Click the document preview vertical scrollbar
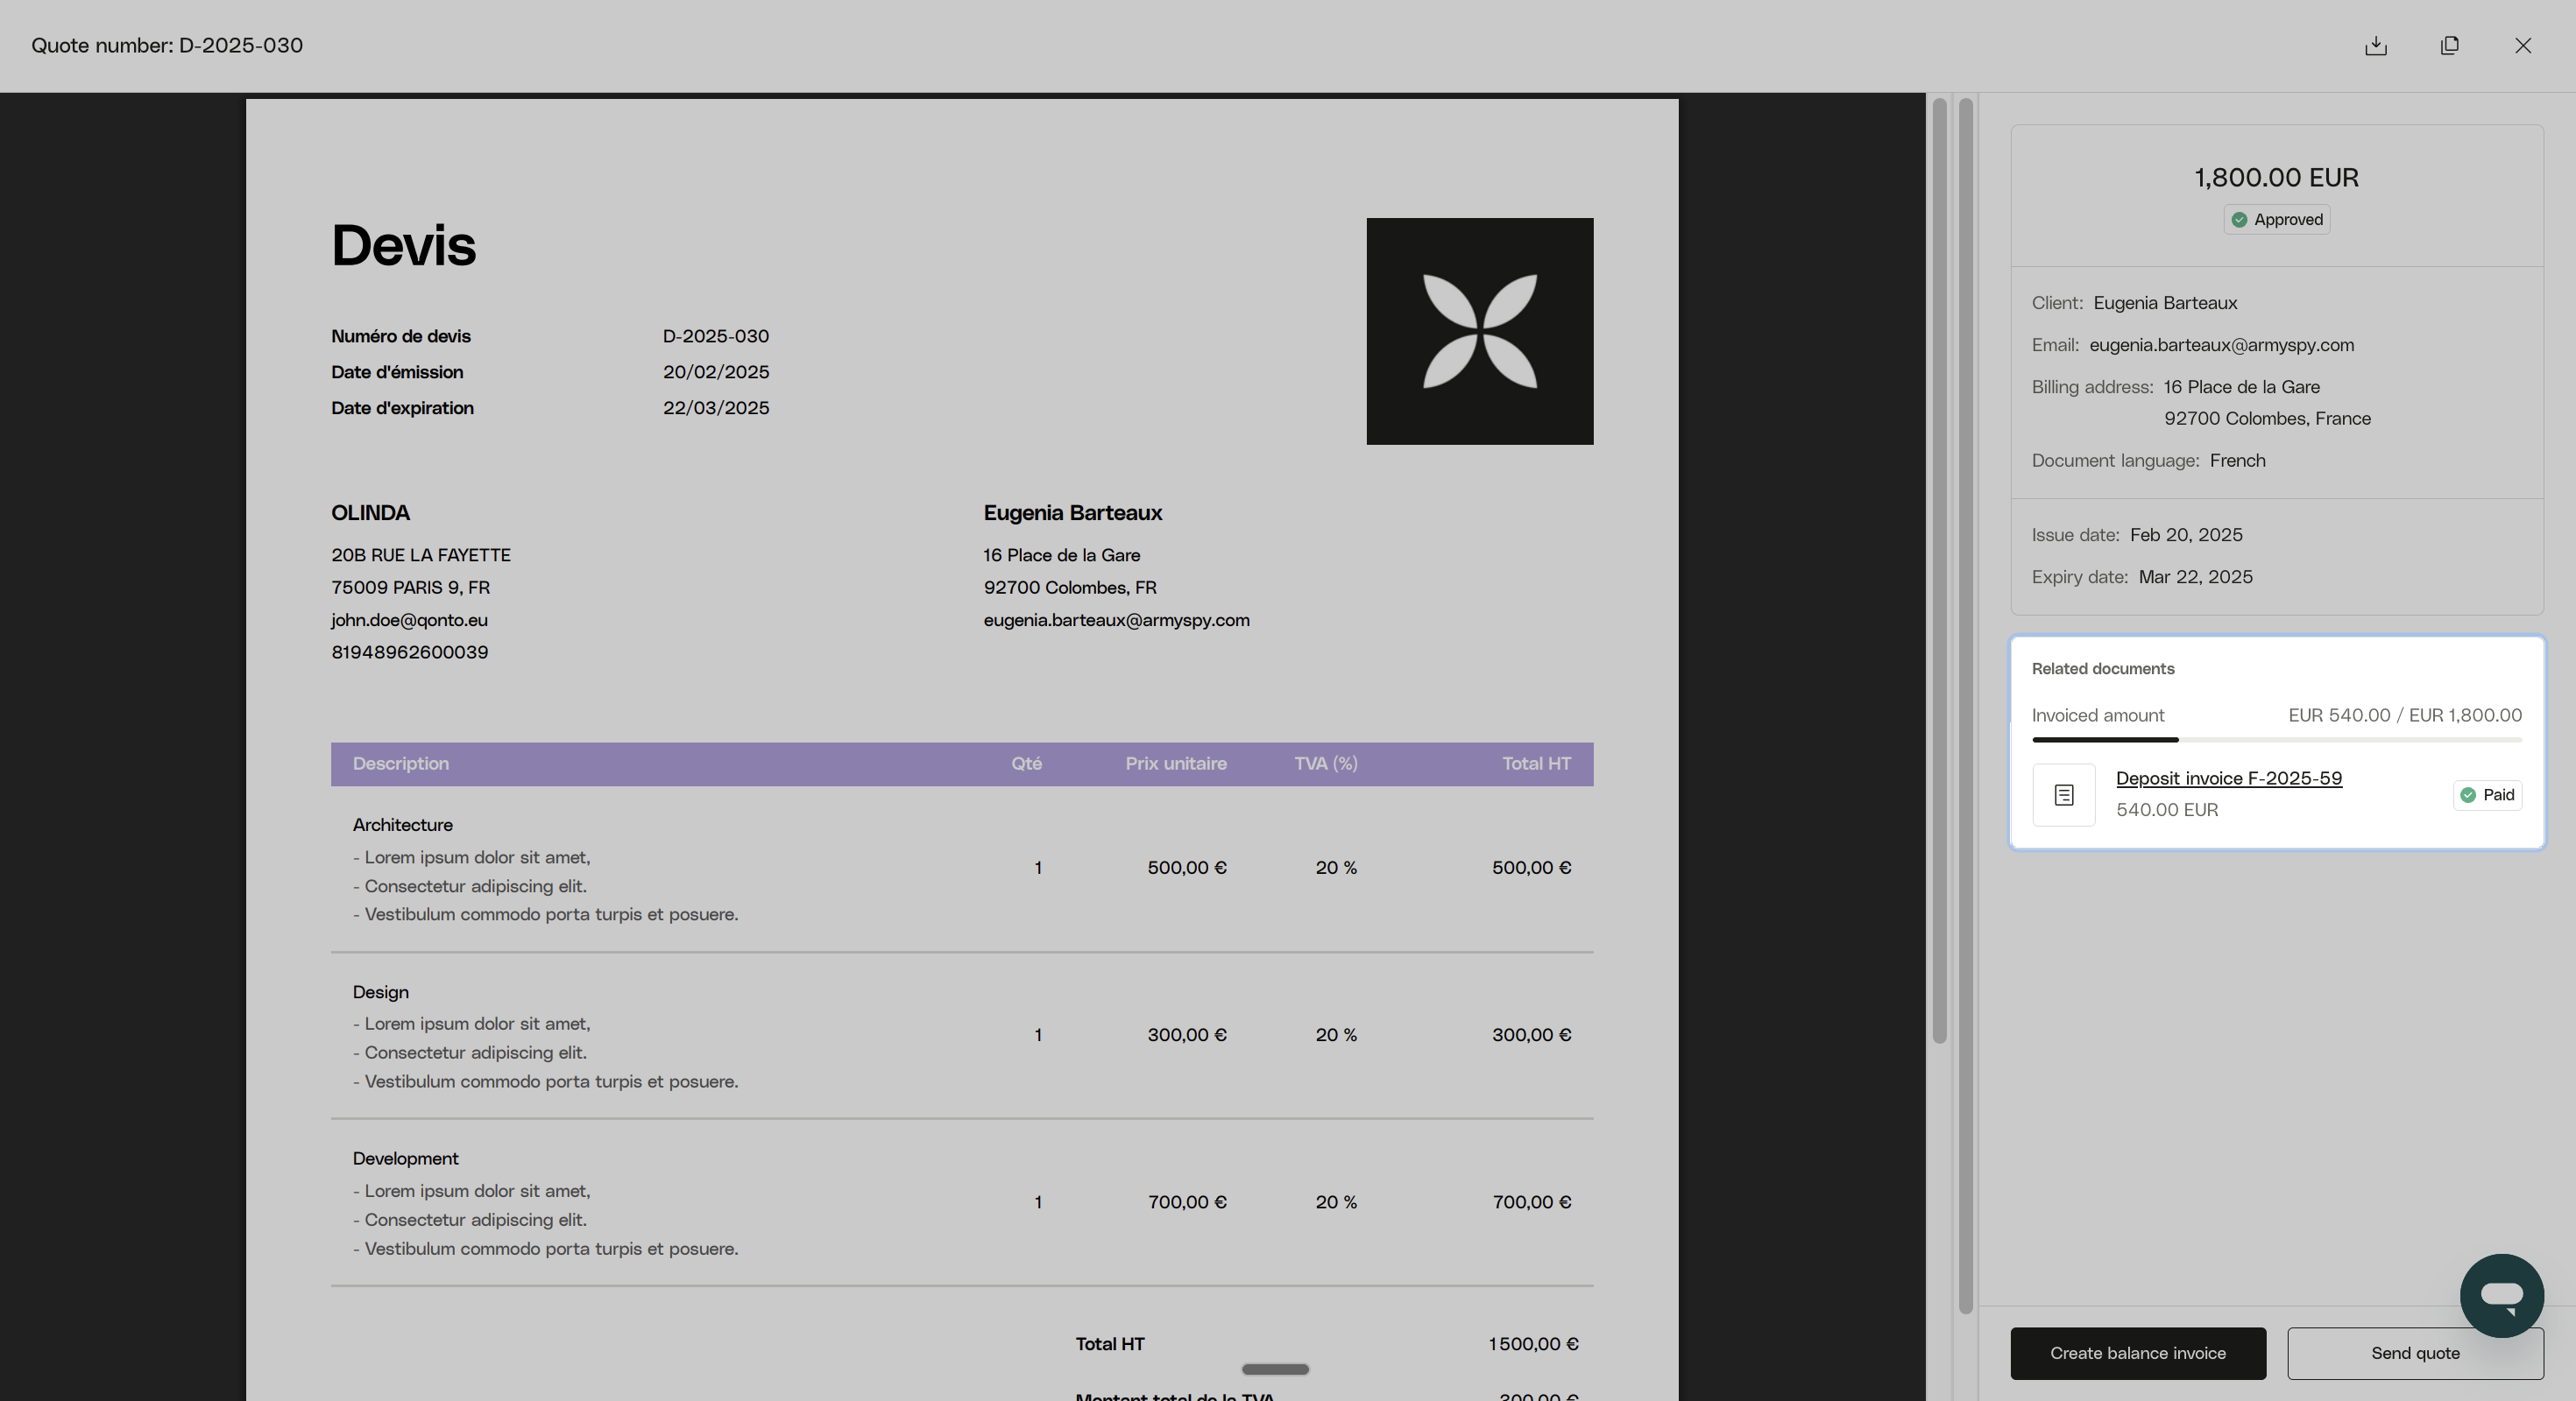The height and width of the screenshot is (1401, 2576). click(1939, 569)
